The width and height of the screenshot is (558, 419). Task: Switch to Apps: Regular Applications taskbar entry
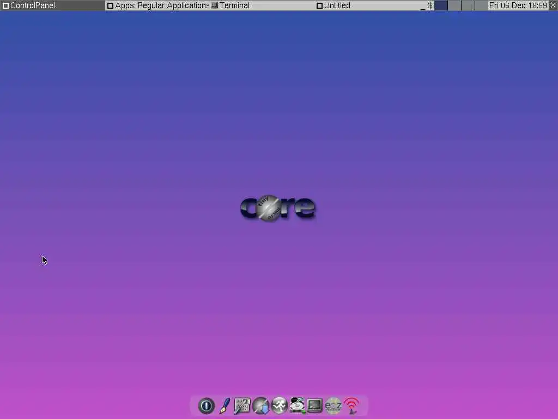[x=157, y=5]
